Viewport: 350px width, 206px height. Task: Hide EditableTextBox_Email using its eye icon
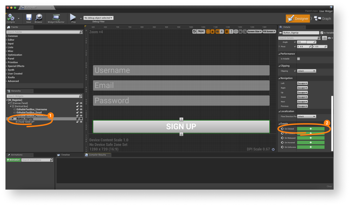pos(81,112)
